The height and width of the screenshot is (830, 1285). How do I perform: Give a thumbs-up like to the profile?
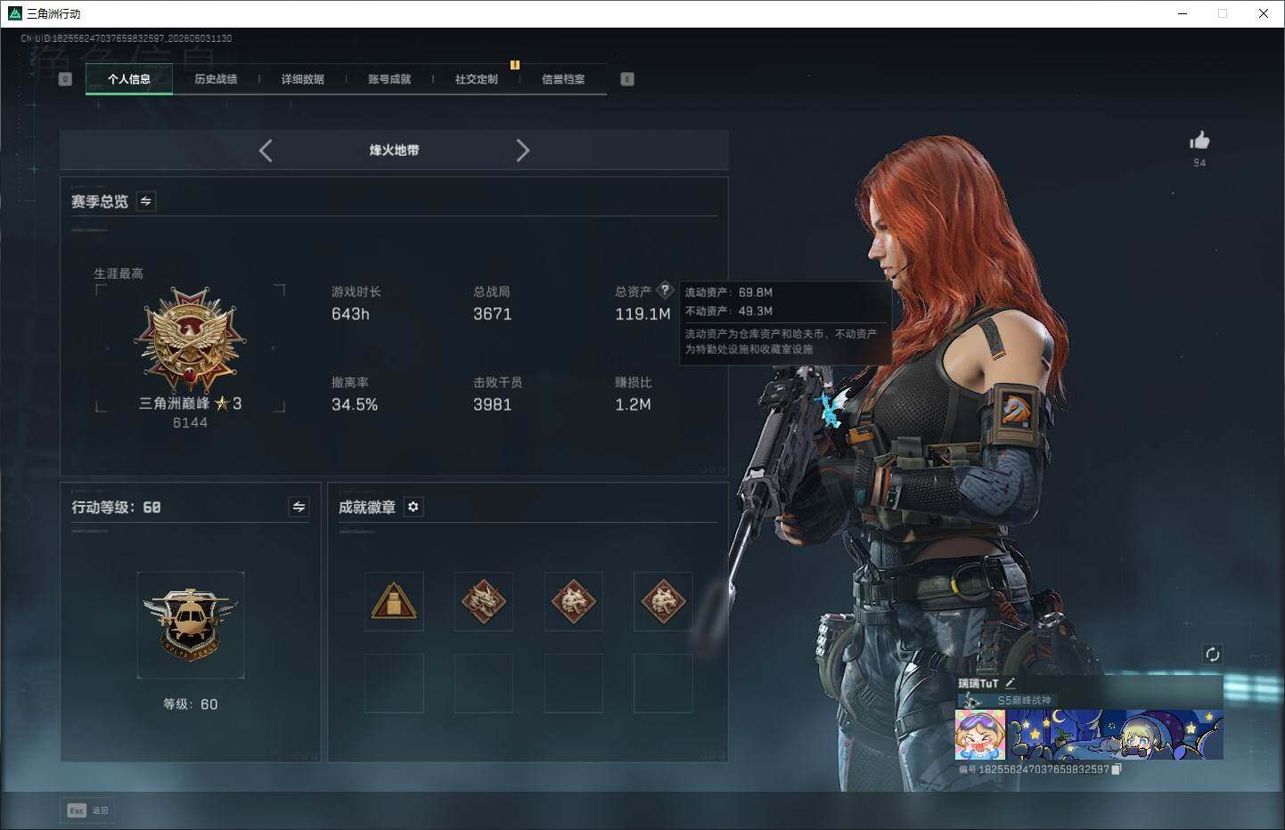tap(1199, 140)
